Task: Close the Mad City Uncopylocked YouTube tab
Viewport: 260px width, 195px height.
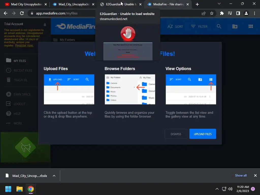Action: (x=46, y=4)
